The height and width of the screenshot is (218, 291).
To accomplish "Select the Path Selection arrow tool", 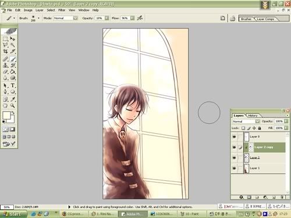I will [5, 85].
